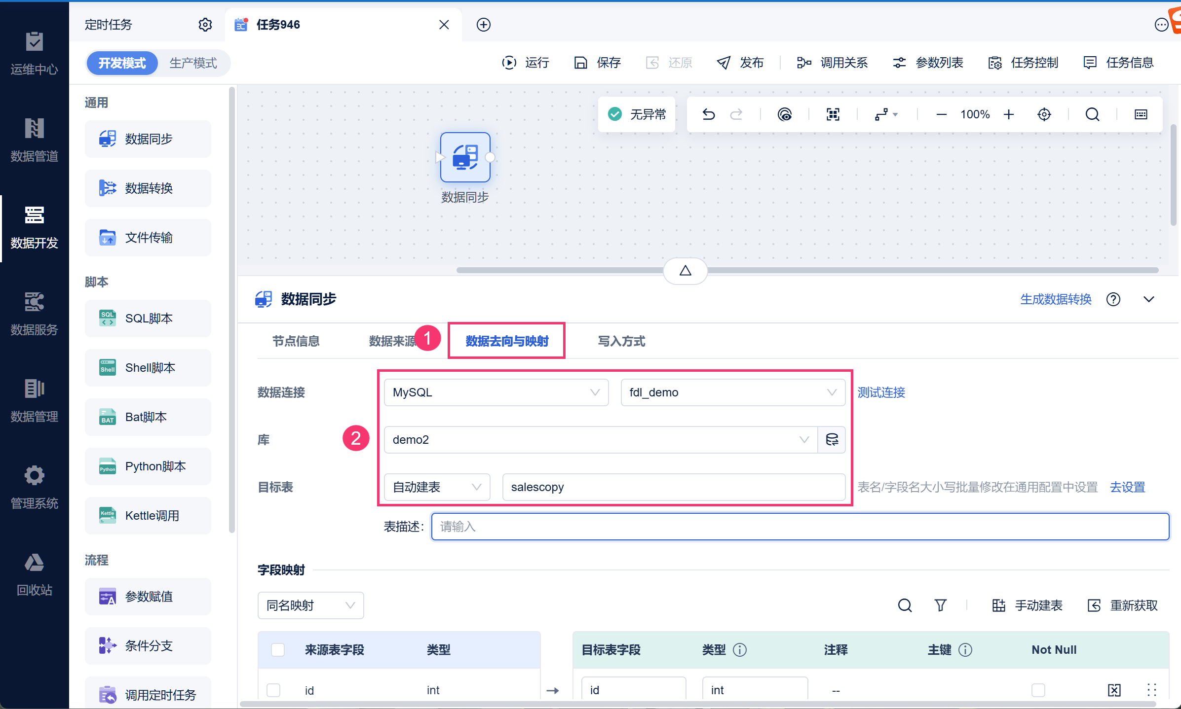
Task: Expand the 同名映射 mapping dropdown
Action: [310, 605]
